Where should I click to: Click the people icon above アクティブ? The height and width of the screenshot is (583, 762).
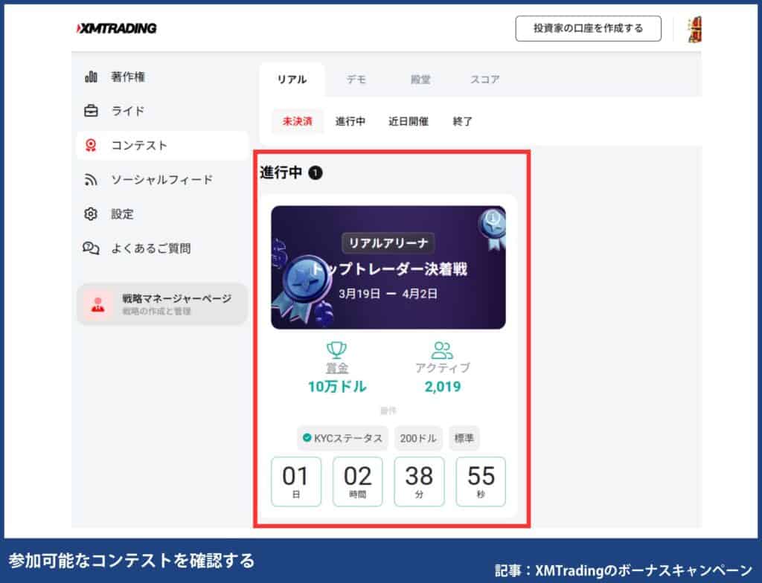point(442,350)
